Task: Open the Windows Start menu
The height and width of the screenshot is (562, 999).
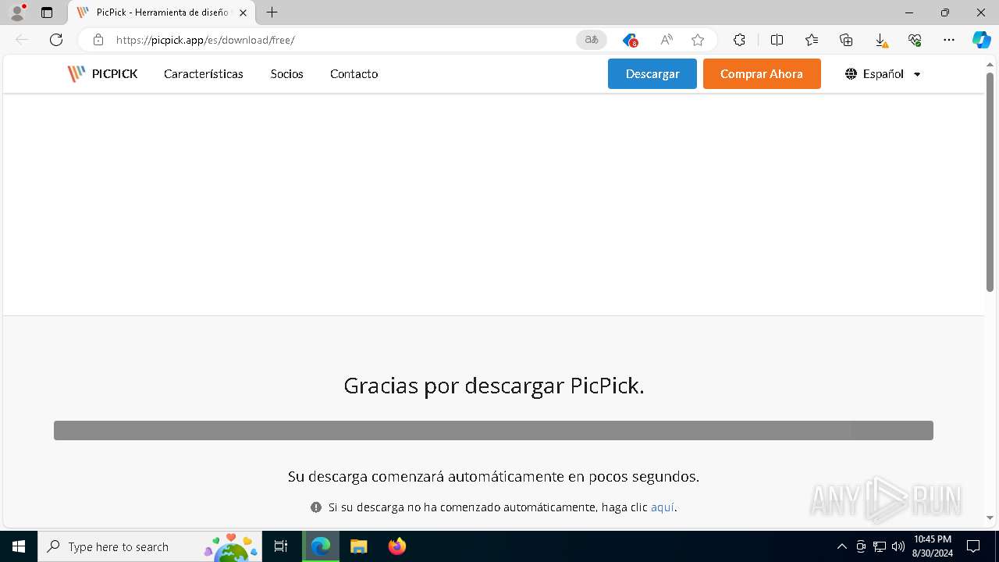Action: click(19, 546)
